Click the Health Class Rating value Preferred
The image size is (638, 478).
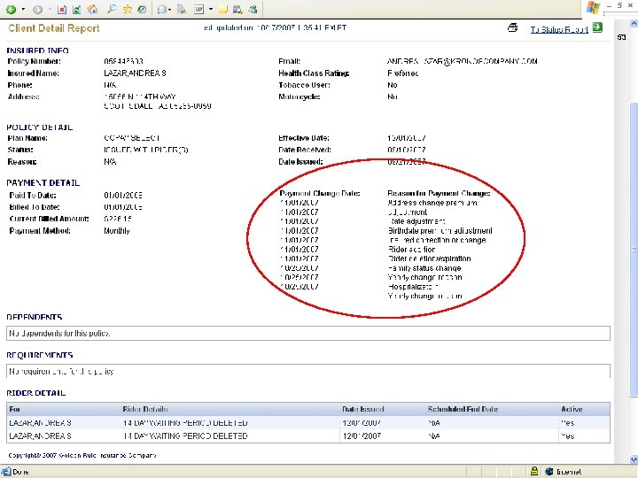[x=403, y=73]
